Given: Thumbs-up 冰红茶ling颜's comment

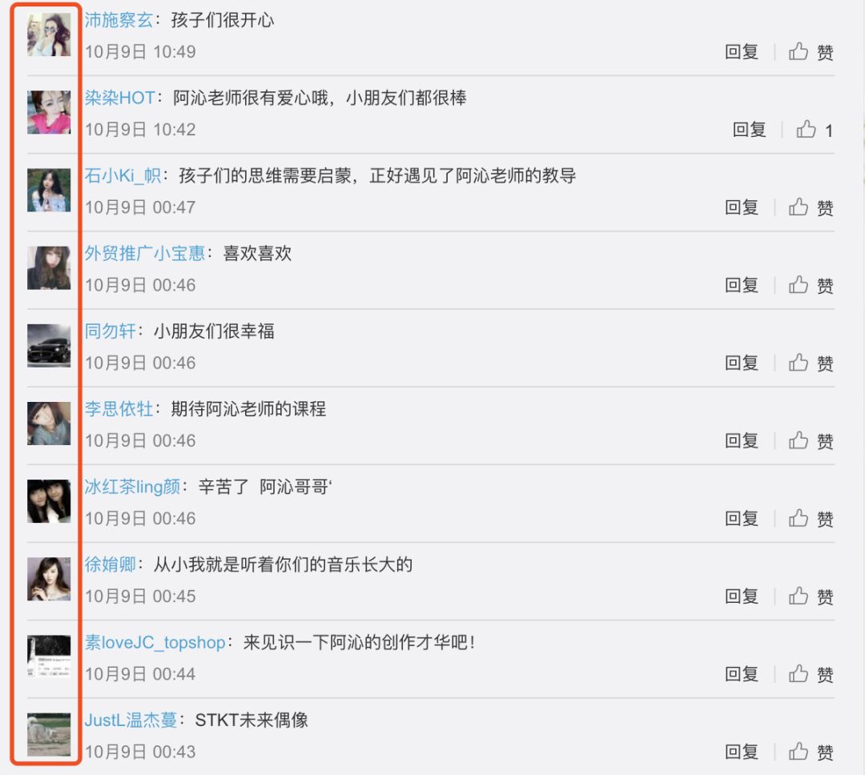Looking at the screenshot, I should point(811,519).
